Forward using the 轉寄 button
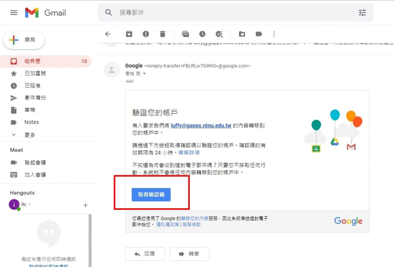The height and width of the screenshot is (267, 394). pos(189,254)
